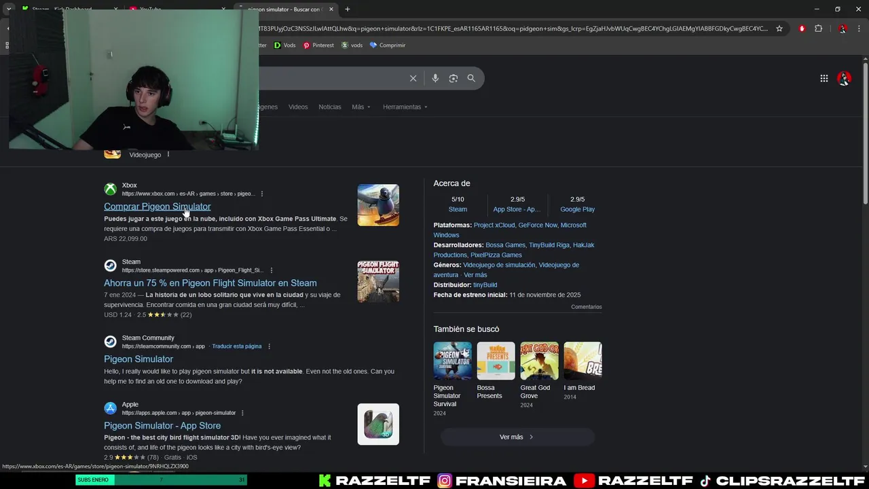Viewport: 869px width, 489px height.
Task: Switch to the YouTube browser tab
Action: point(177,10)
